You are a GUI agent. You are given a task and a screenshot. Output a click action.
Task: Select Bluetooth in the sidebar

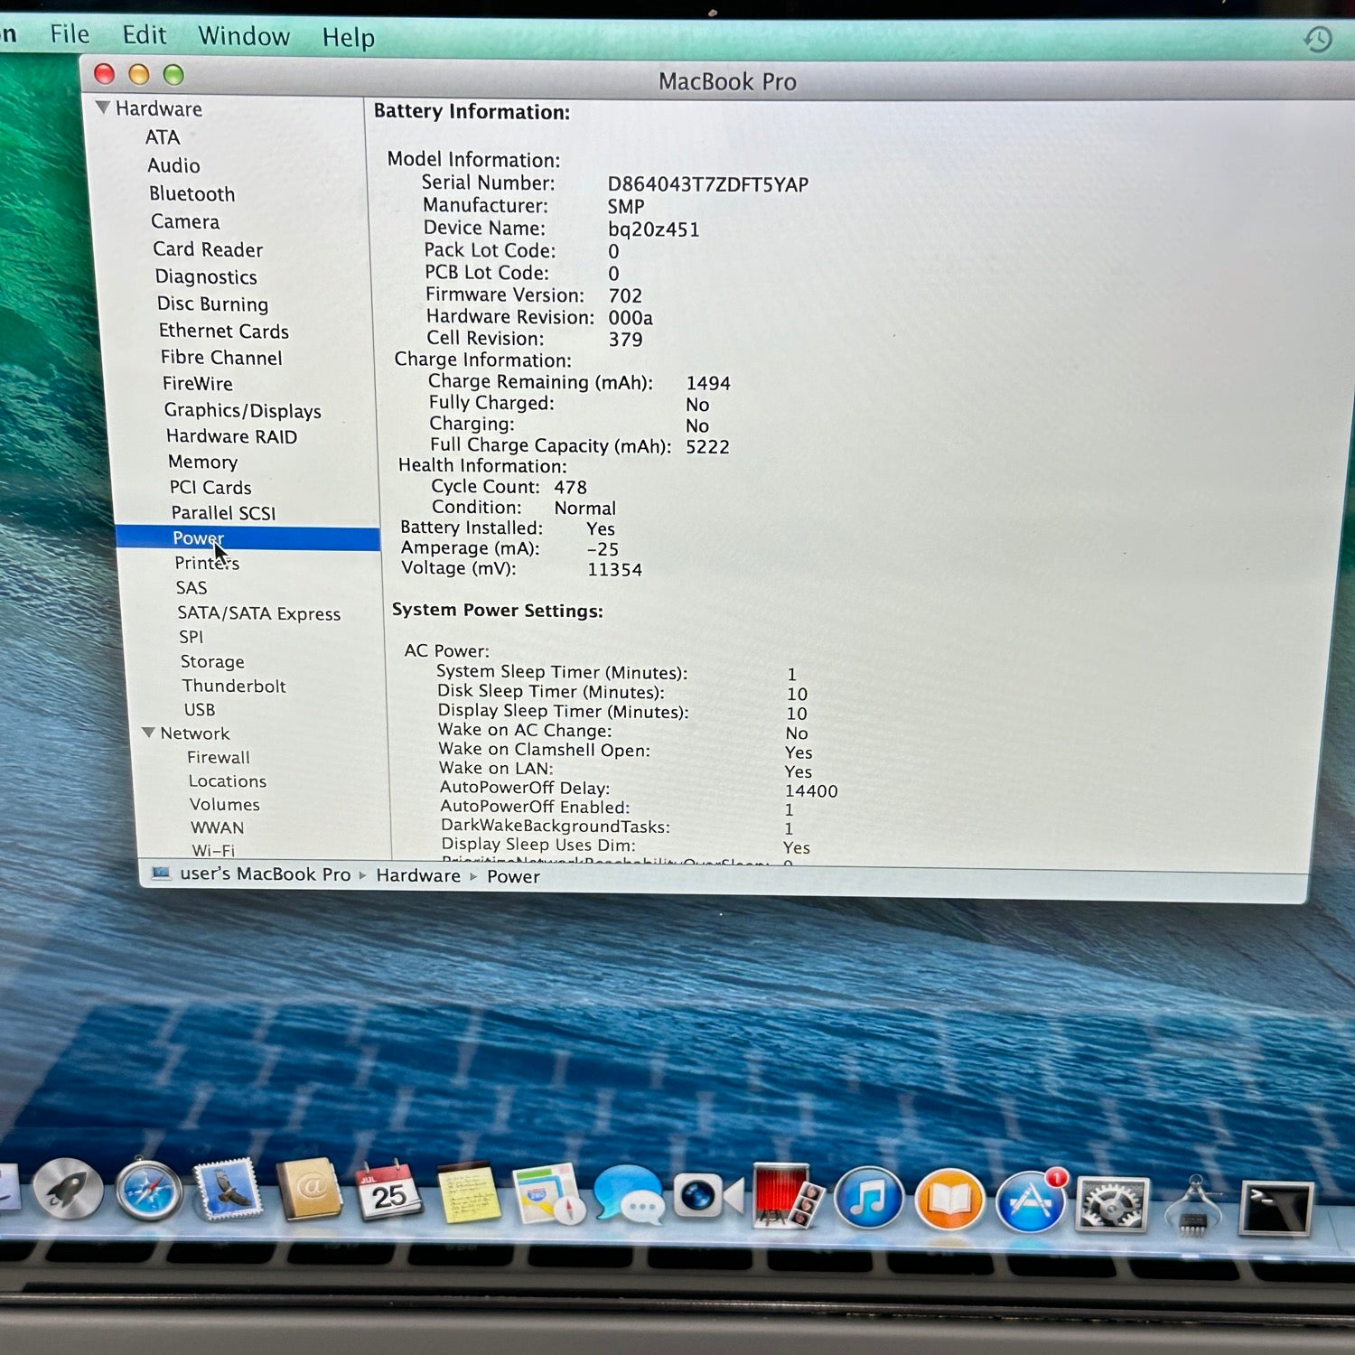pyautogui.click(x=192, y=194)
